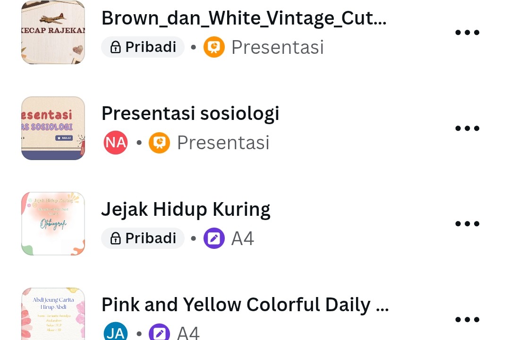Open the three-dot menu for Presentasi sosiologi

pos(467,127)
